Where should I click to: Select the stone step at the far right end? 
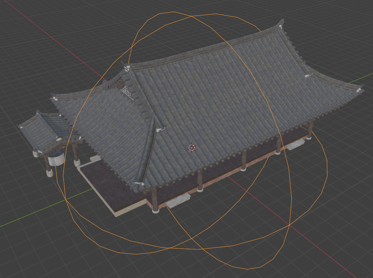(x=296, y=144)
